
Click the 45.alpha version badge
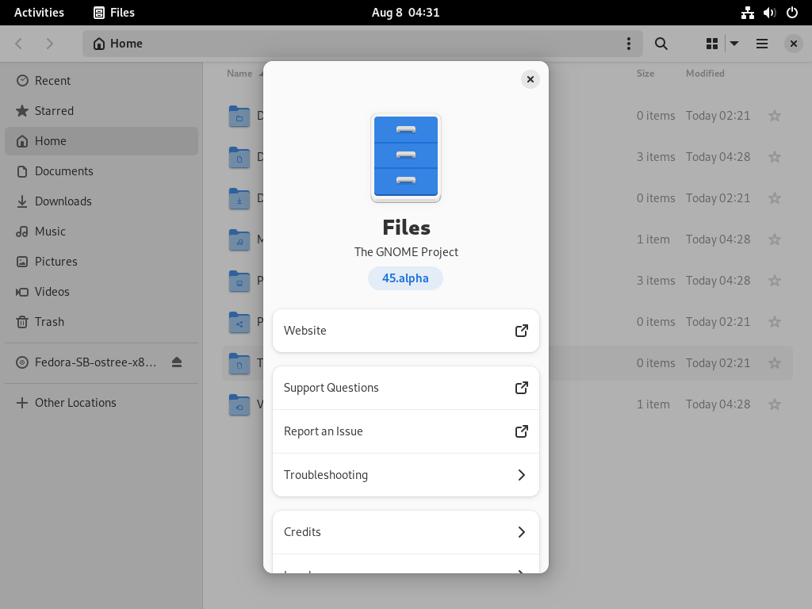click(x=405, y=278)
